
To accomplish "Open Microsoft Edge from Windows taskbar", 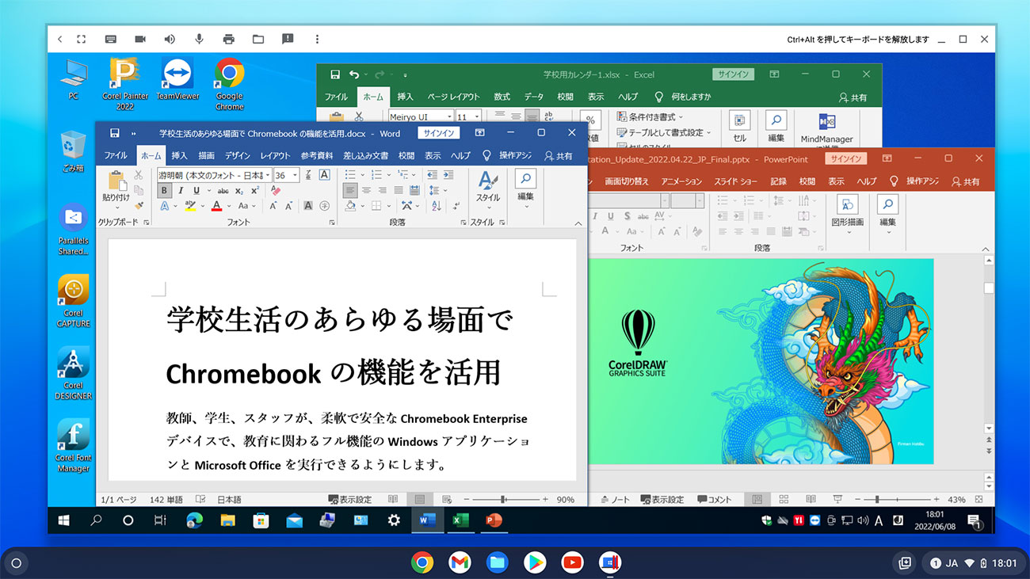I will (x=194, y=520).
